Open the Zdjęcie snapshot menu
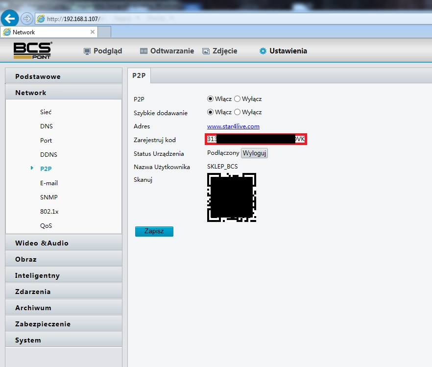432x367 pixels. click(x=225, y=51)
